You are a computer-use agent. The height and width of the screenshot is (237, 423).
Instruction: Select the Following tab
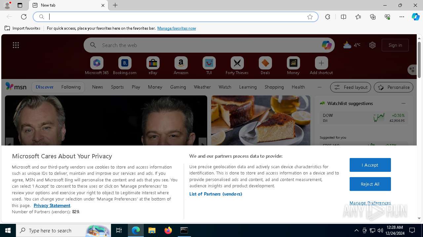click(71, 87)
